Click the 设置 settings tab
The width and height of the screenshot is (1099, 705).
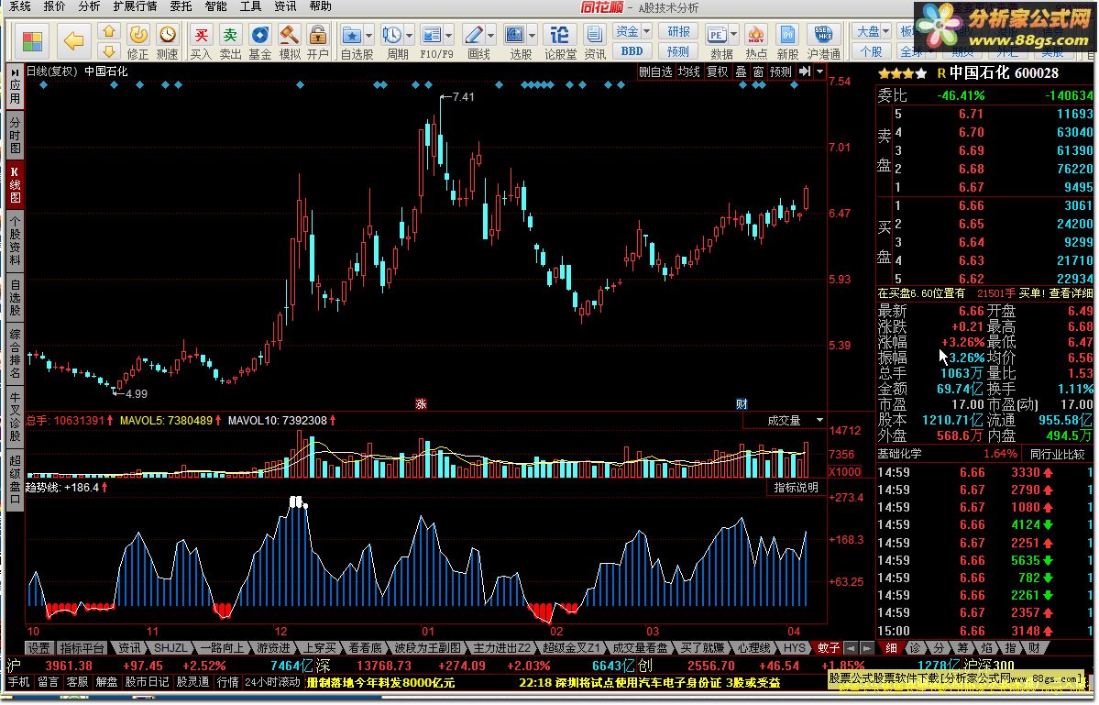click(39, 648)
